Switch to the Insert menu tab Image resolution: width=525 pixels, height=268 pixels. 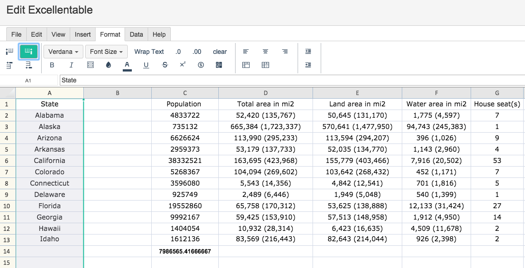[83, 34]
